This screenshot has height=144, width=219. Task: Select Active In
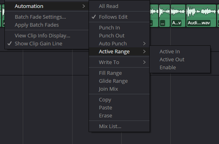click(180, 52)
